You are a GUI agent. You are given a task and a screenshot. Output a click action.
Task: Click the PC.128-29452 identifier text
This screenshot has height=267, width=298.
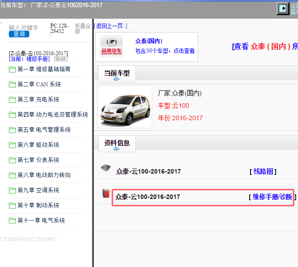click(60, 28)
